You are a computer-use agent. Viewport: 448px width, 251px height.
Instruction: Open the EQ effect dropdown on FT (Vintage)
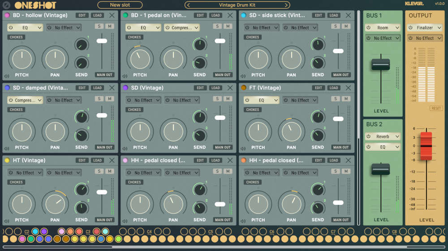(x=262, y=100)
